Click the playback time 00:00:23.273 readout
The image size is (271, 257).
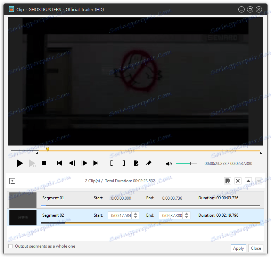(x=215, y=163)
